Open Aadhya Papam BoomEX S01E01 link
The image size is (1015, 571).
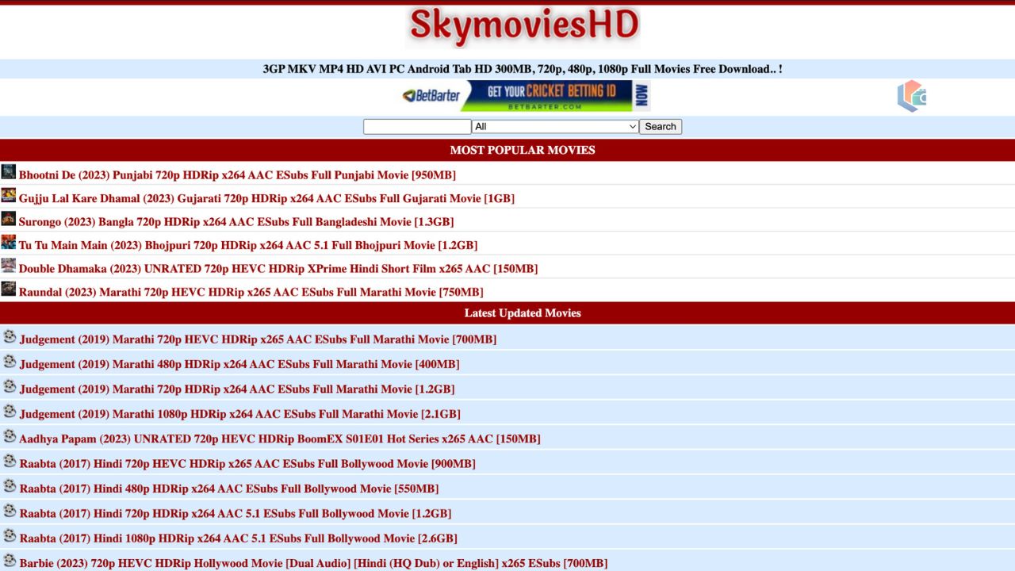pyautogui.click(x=280, y=439)
